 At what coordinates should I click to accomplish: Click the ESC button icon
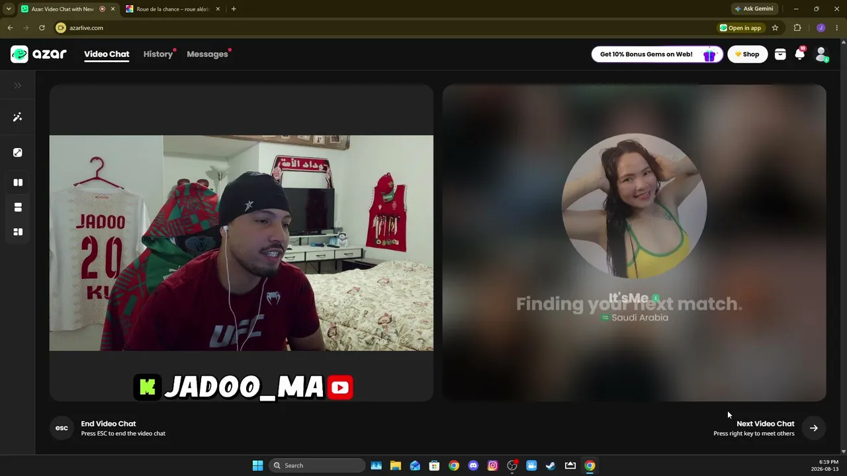pos(62,428)
